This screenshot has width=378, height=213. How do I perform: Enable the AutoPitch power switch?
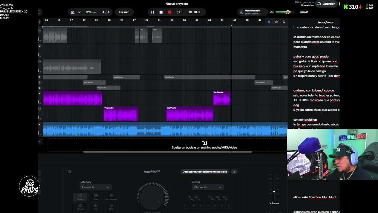[69, 172]
